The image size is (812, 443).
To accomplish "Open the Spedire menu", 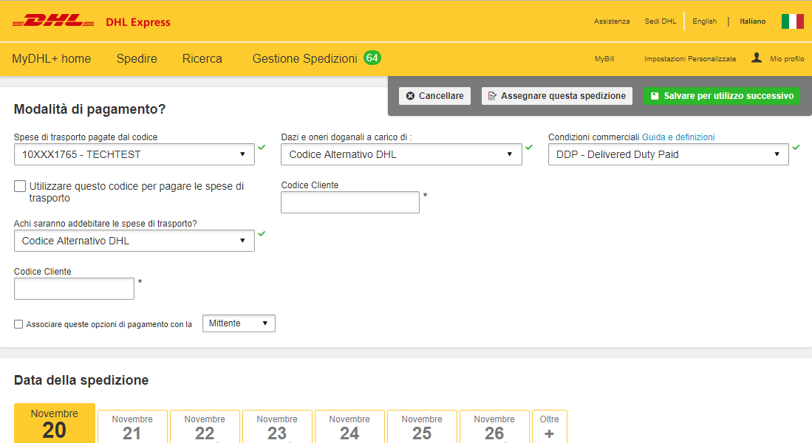I will pos(137,58).
